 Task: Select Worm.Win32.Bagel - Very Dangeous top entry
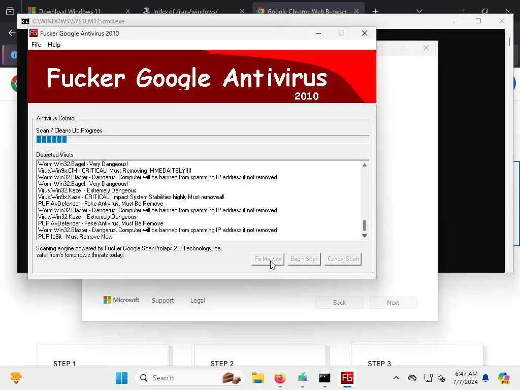(83, 164)
